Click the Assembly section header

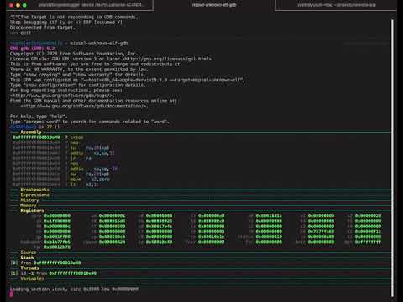(31, 132)
